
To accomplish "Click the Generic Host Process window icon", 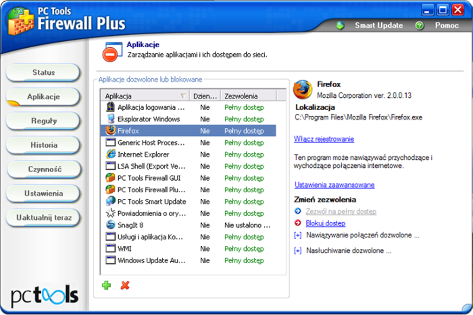I will coord(111,142).
